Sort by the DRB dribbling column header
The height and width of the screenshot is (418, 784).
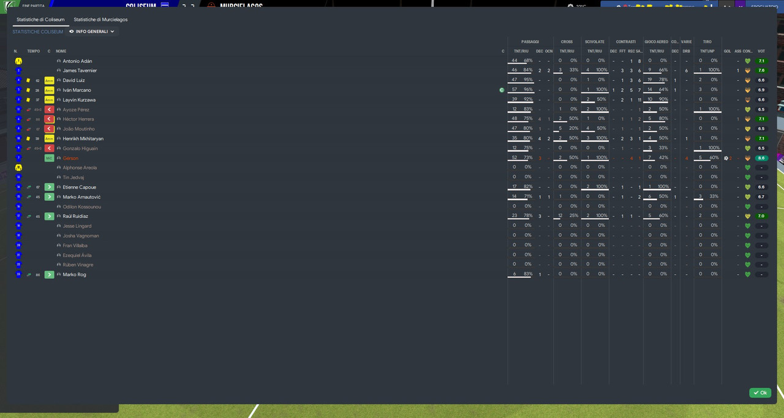(686, 51)
